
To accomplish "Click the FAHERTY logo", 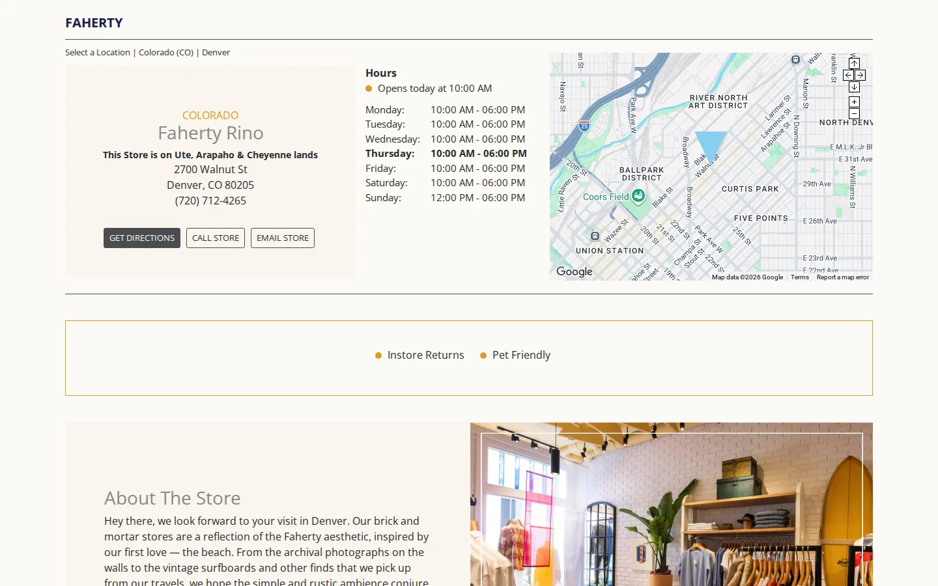I will [x=94, y=23].
